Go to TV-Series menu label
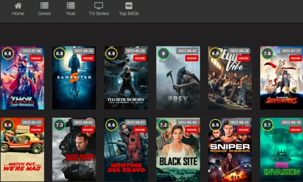Image resolution: width=303 pixels, height=182 pixels. click(x=99, y=14)
